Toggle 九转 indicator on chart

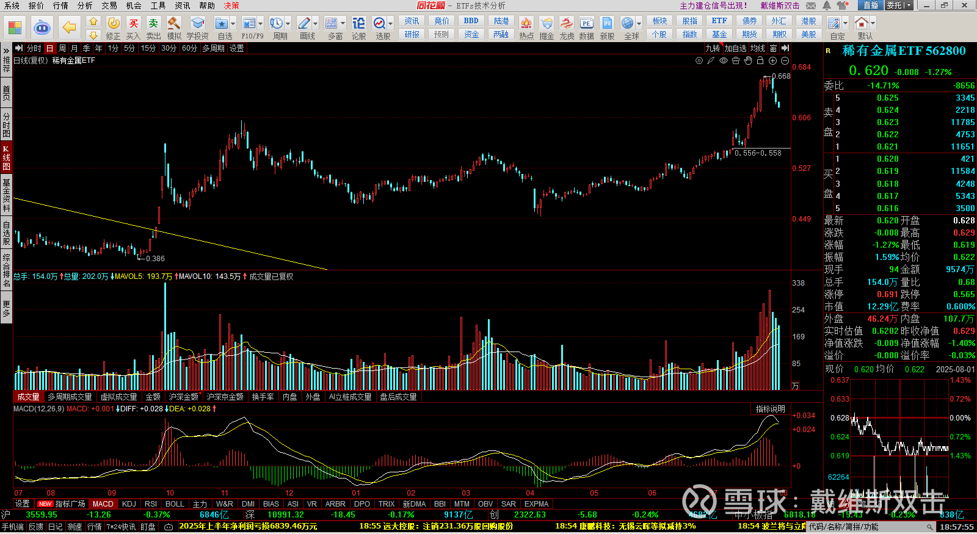pos(713,48)
